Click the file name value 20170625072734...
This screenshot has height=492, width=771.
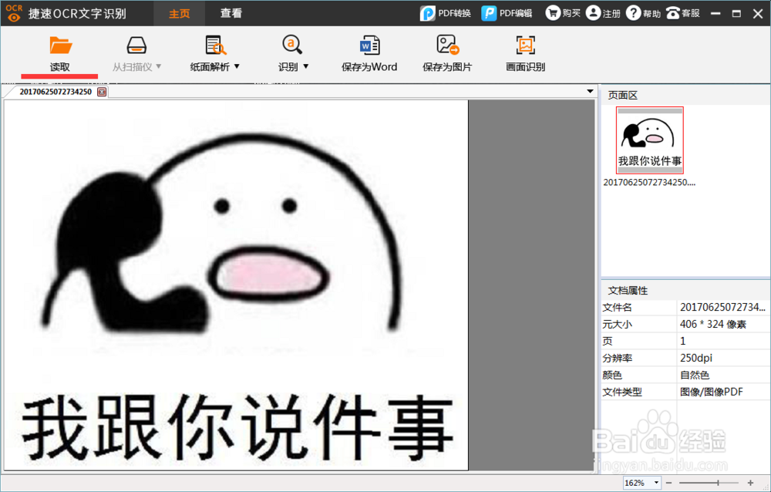[722, 308]
